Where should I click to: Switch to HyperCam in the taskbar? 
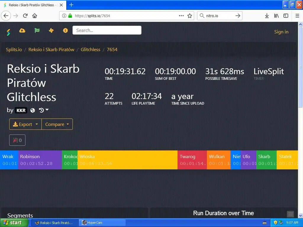103,223
